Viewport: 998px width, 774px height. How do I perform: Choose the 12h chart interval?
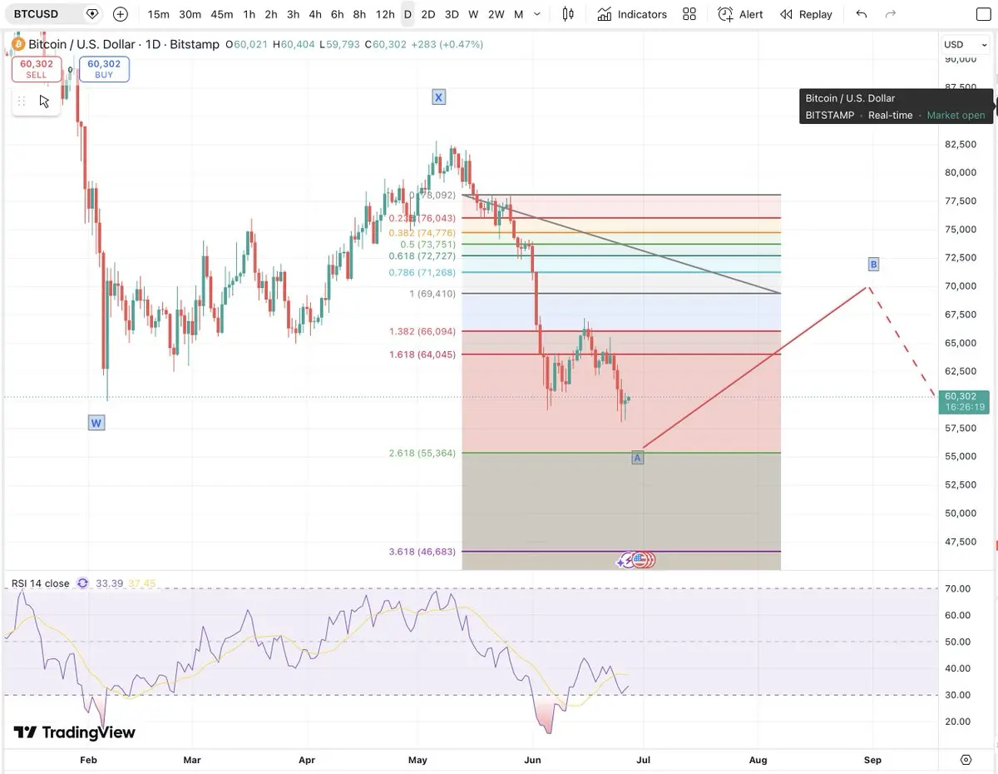385,14
